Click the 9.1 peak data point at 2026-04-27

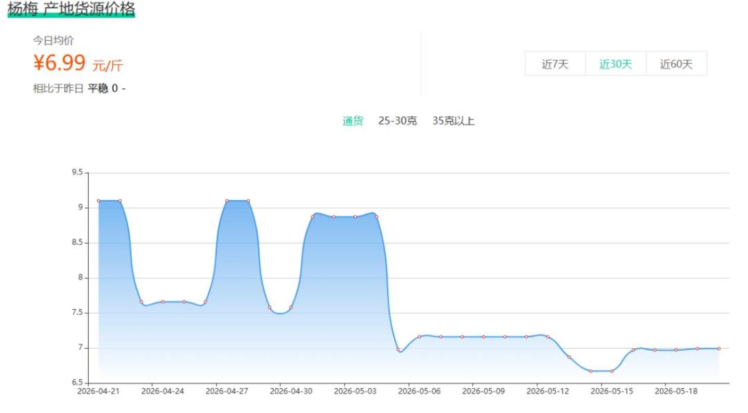point(227,201)
